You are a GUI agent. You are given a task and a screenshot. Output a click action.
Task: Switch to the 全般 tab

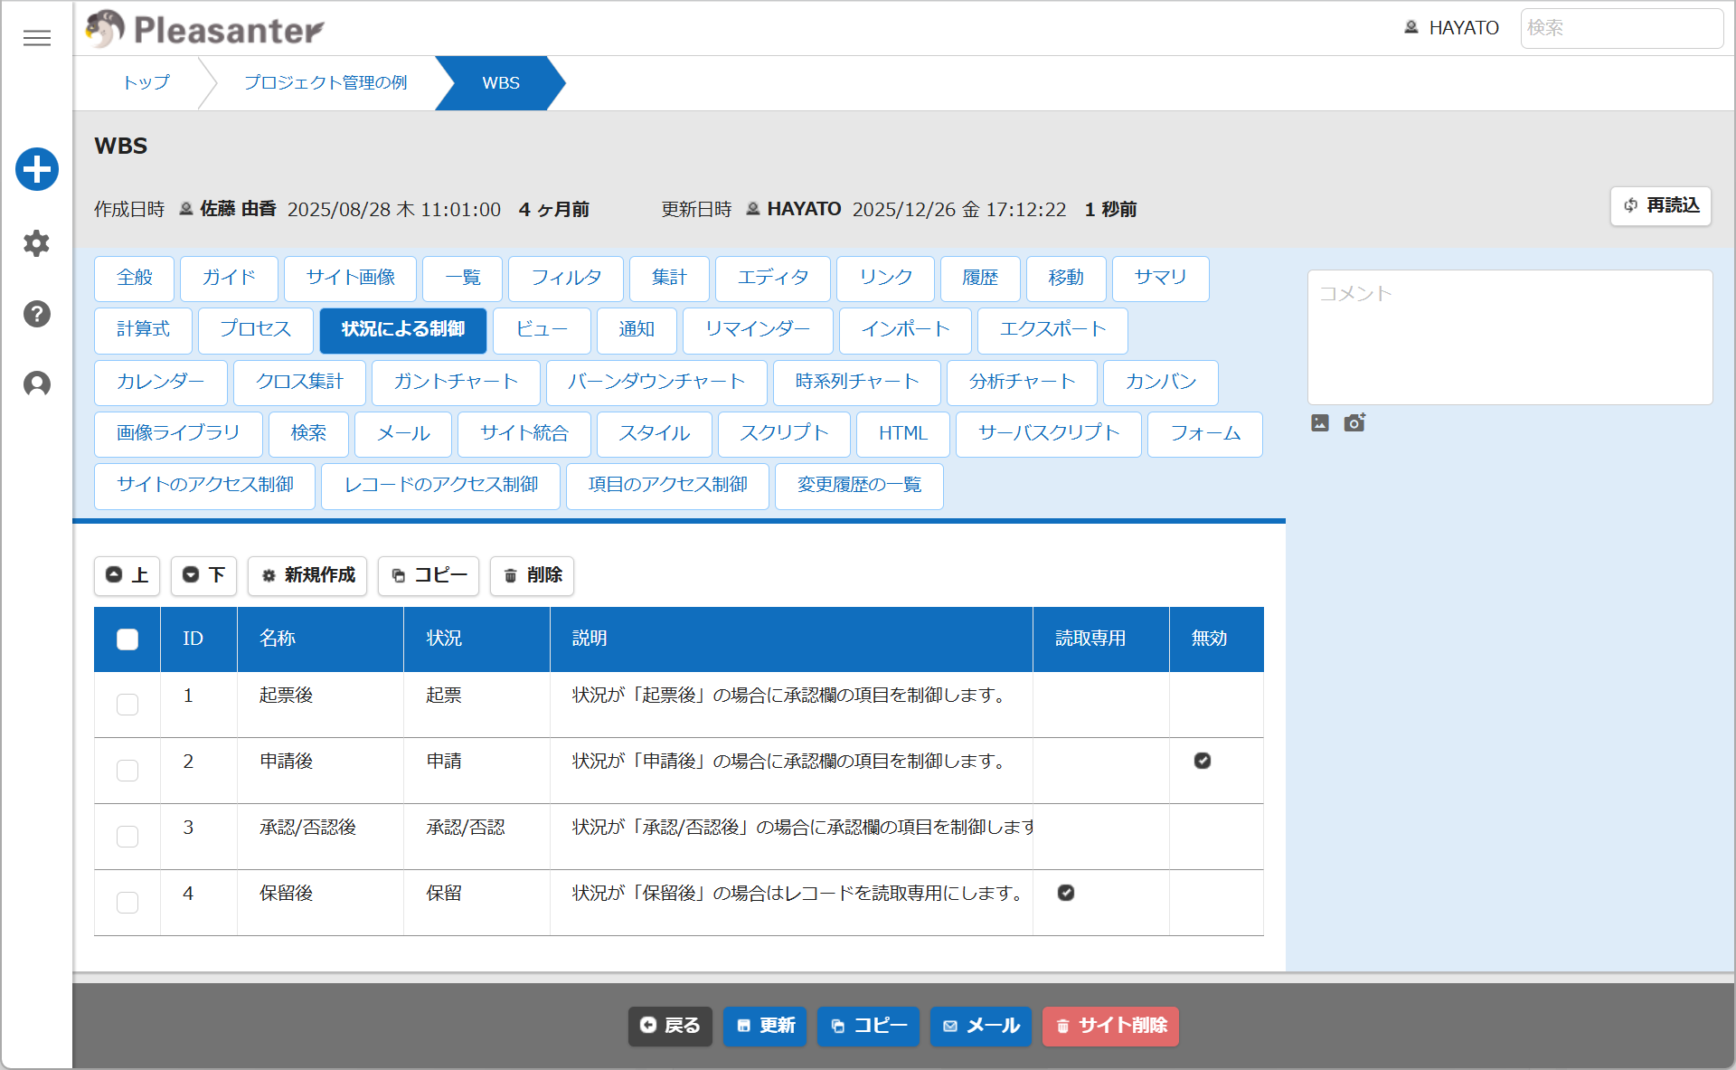click(x=134, y=278)
